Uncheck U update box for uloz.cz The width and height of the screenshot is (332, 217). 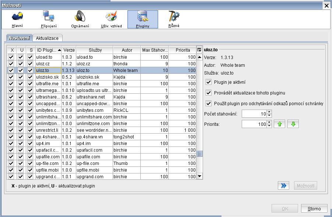coord(21,63)
